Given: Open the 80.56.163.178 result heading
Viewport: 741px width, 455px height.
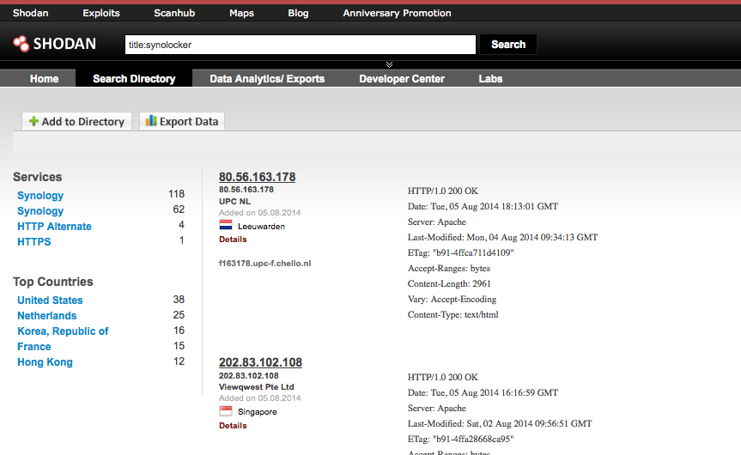Looking at the screenshot, I should [x=257, y=177].
